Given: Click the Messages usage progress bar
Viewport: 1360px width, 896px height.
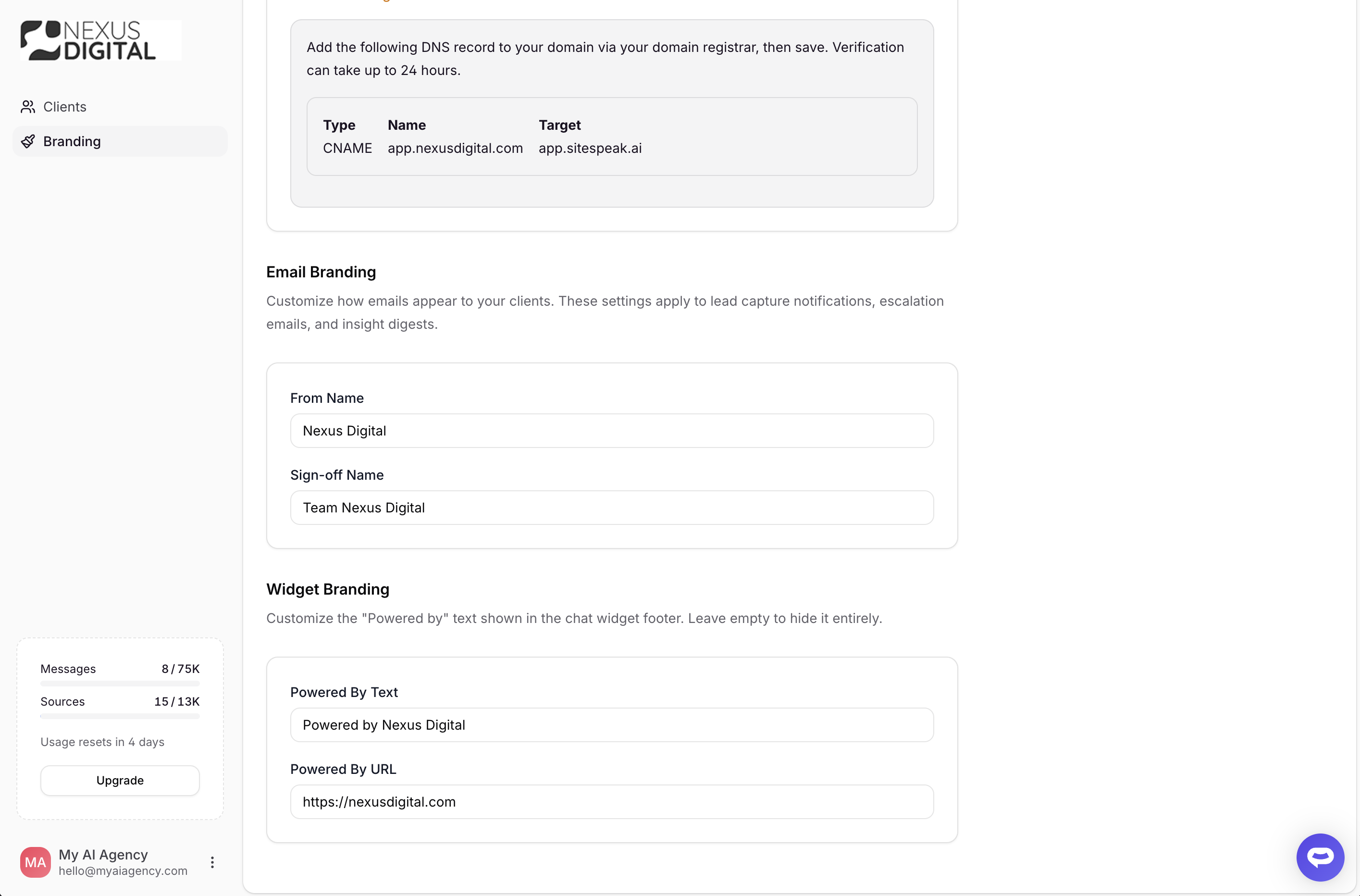Looking at the screenshot, I should [x=120, y=684].
